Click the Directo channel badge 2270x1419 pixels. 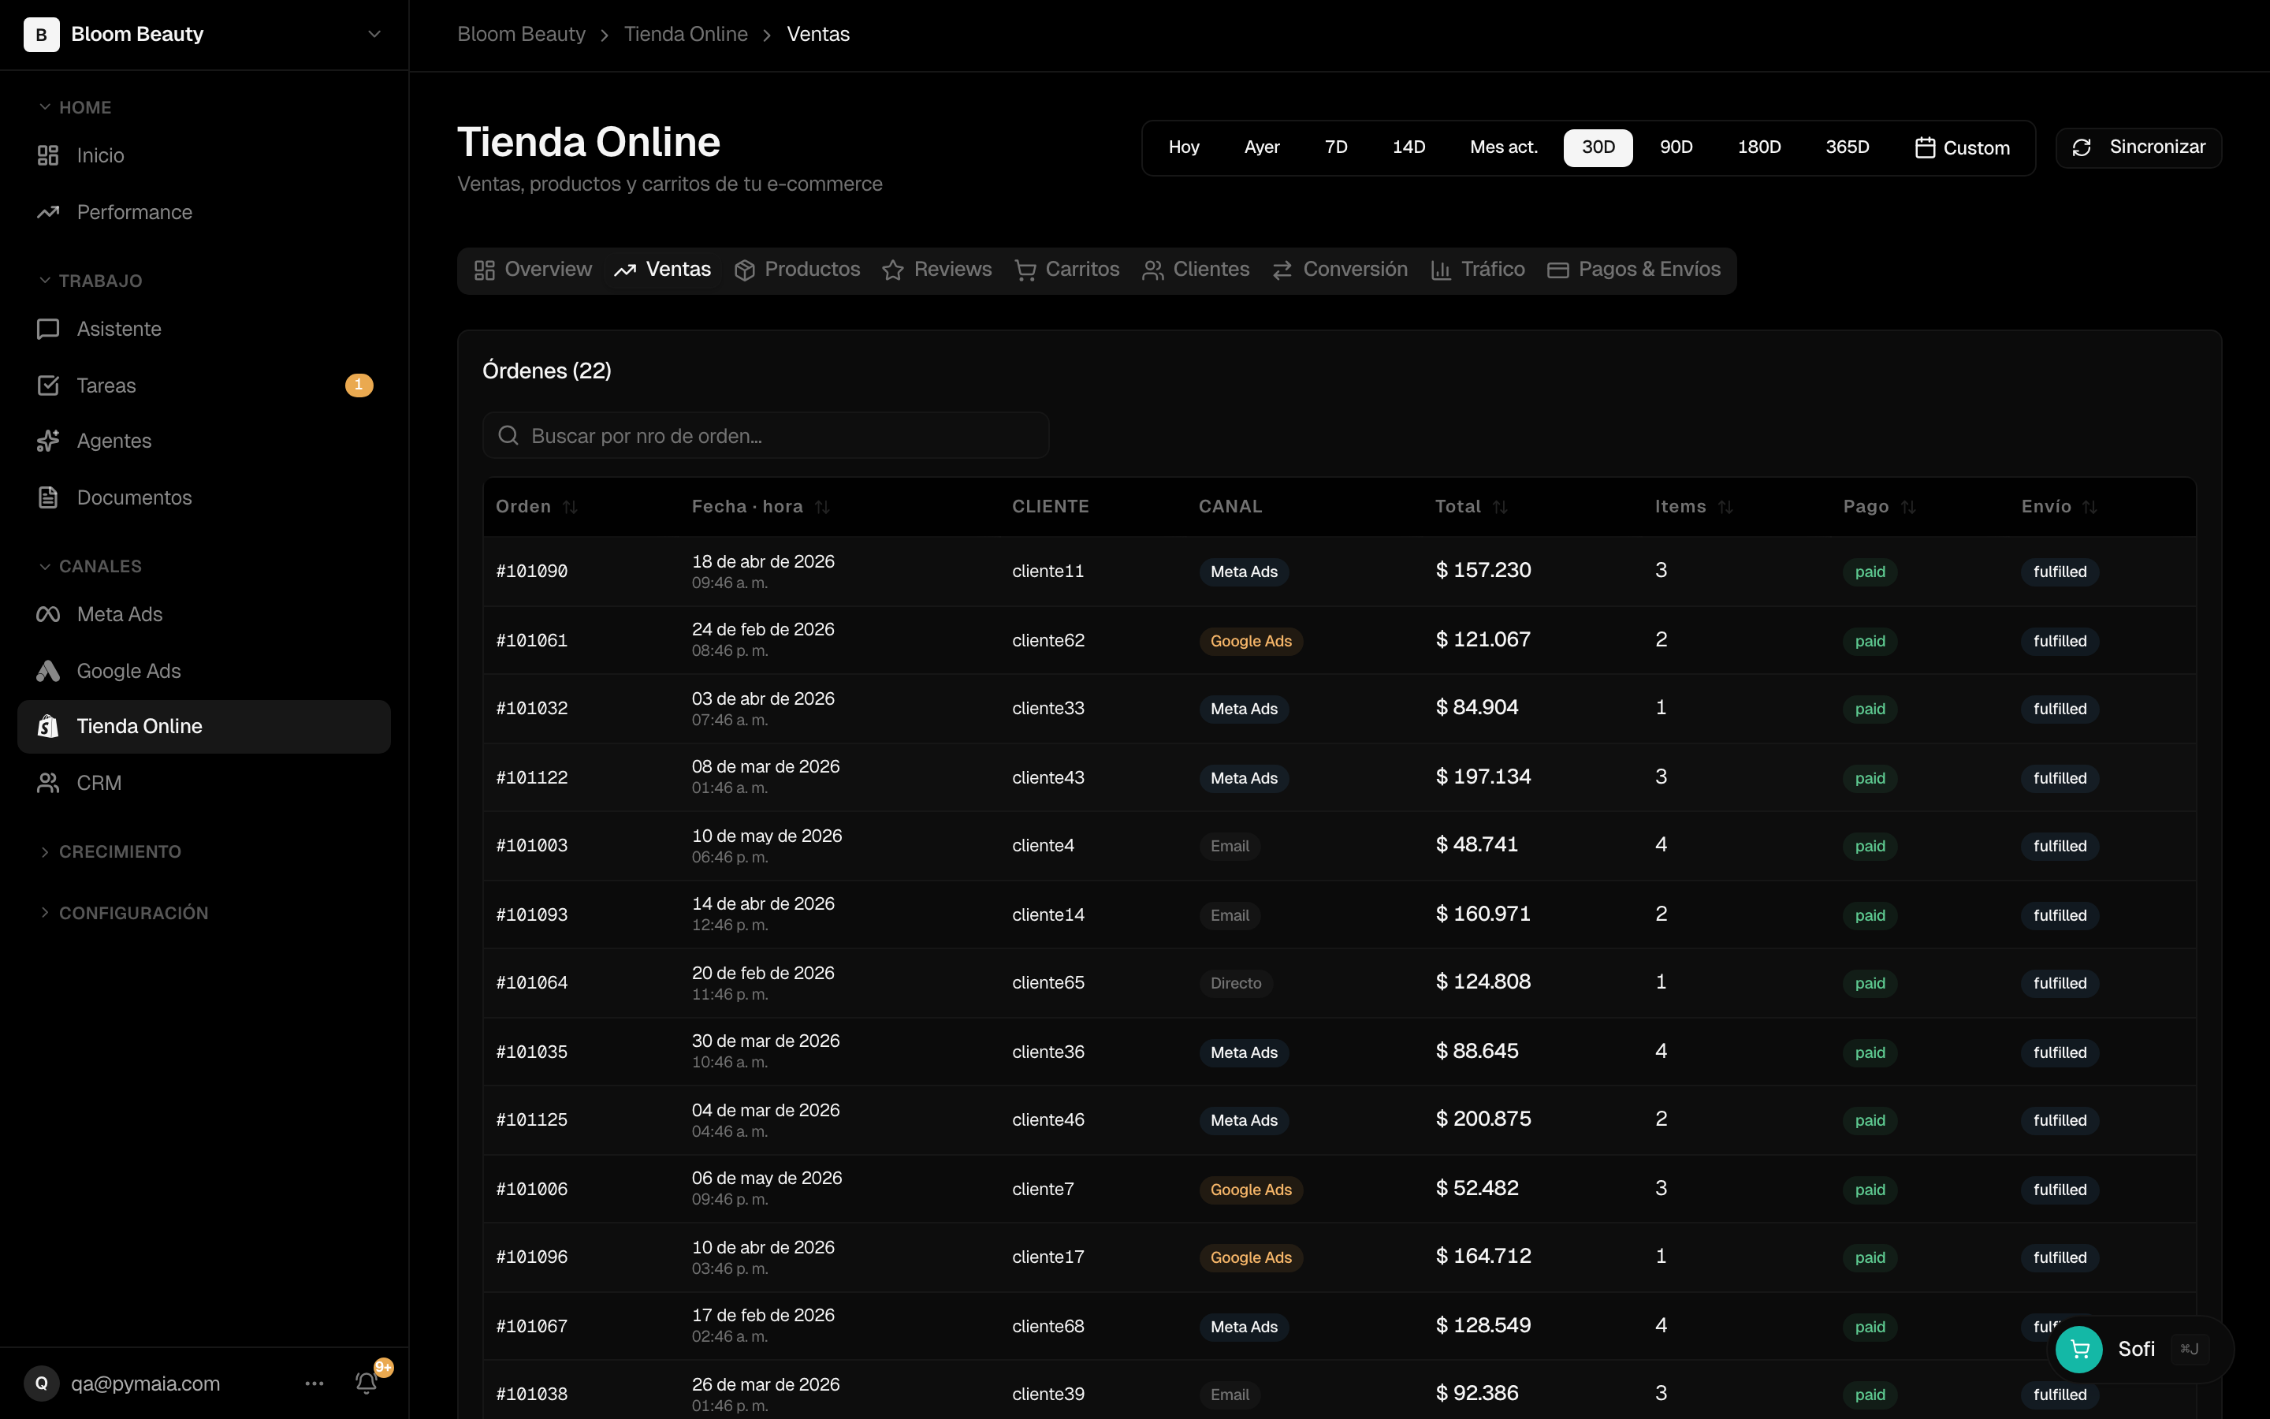pyautogui.click(x=1235, y=984)
